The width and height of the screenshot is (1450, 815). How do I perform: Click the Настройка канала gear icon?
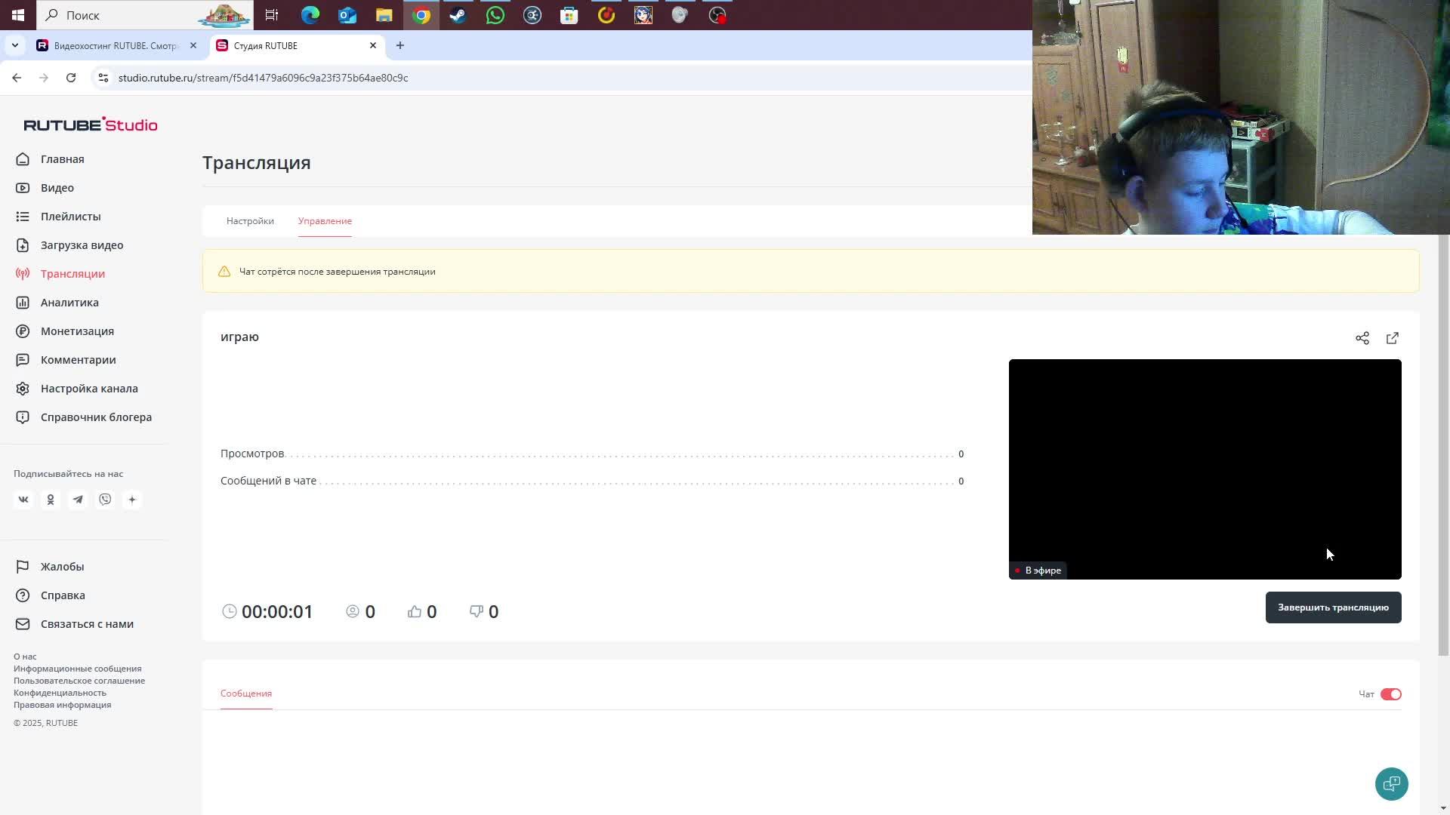[23, 389]
